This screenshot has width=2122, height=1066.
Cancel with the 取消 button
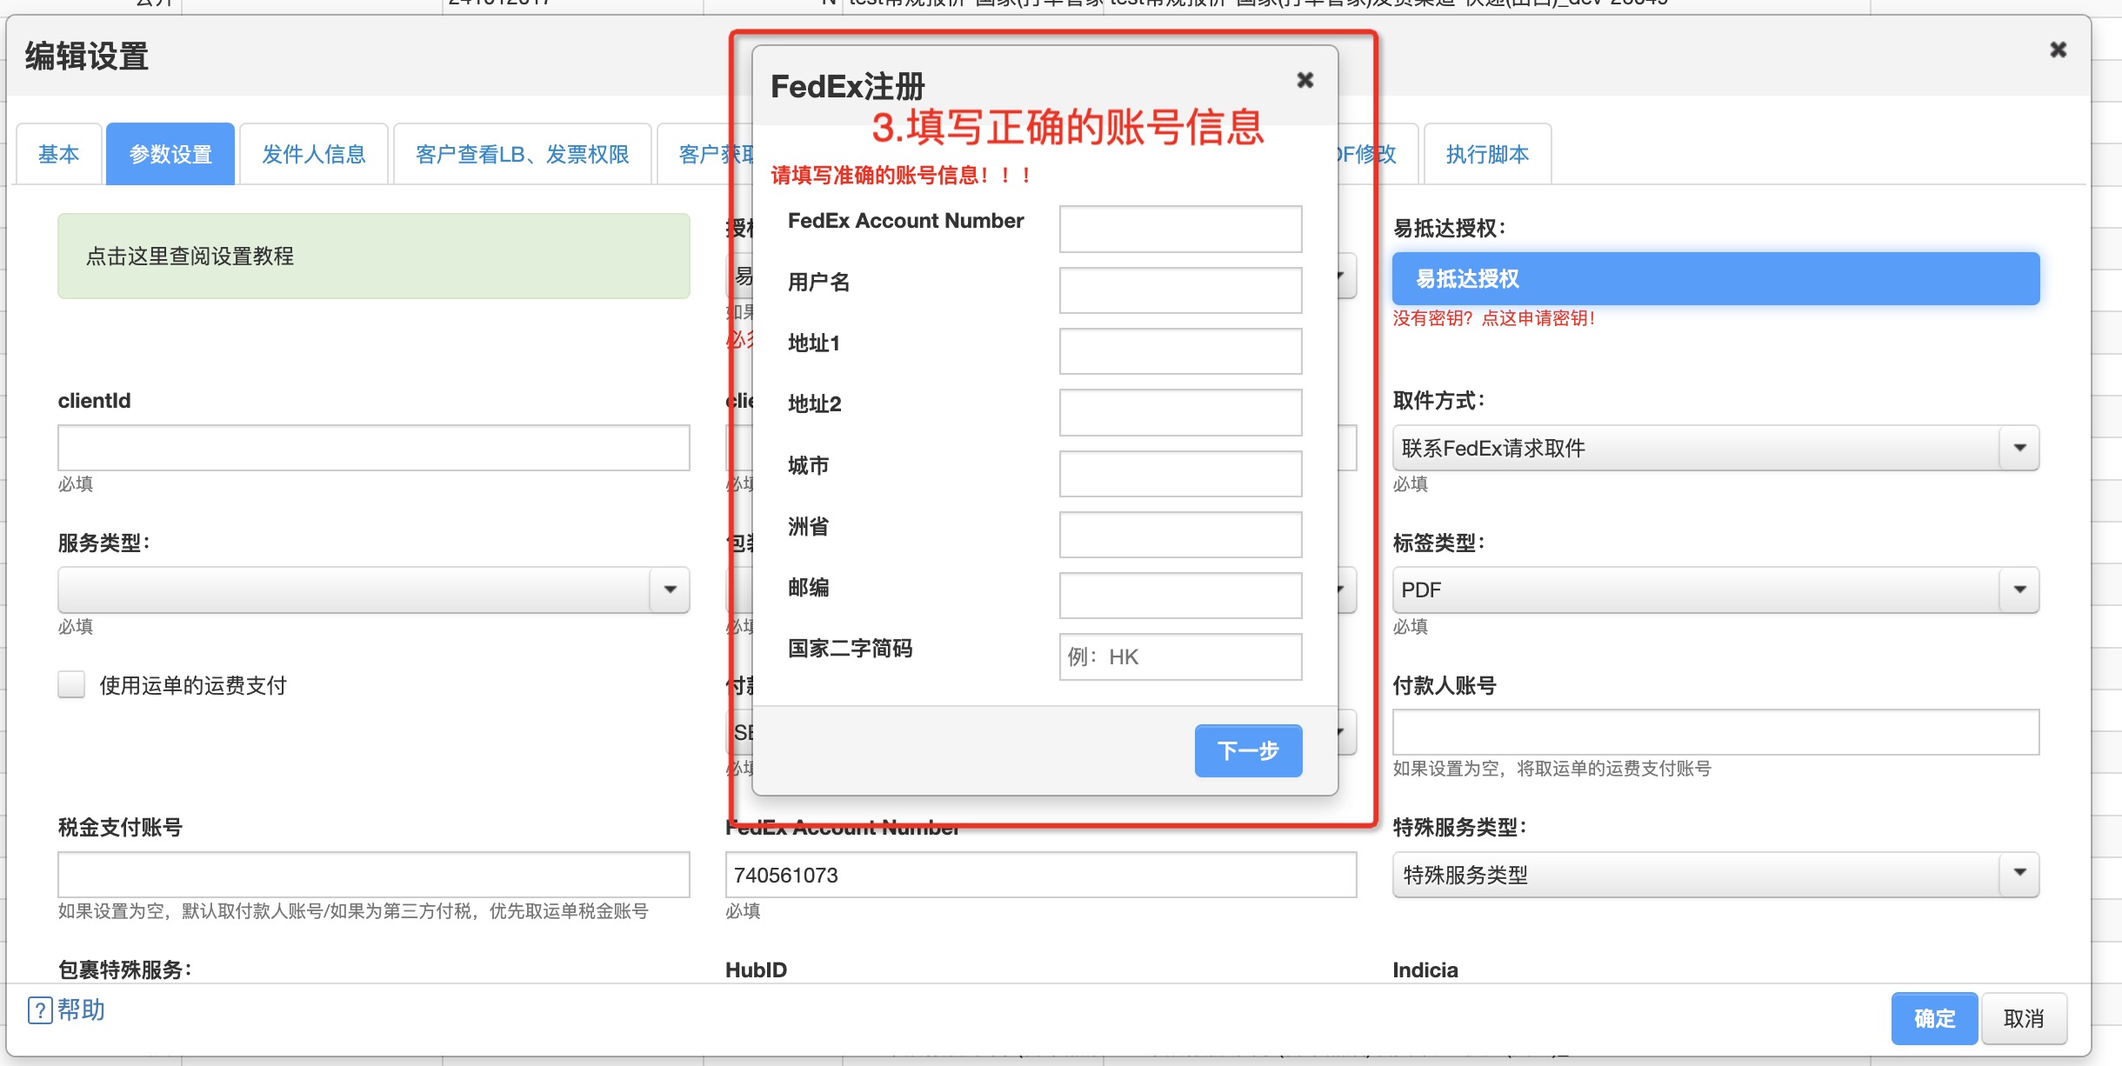pos(2024,1018)
